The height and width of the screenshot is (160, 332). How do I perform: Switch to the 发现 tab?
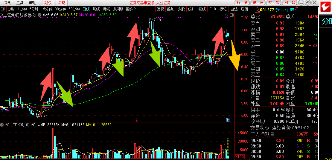[x=61, y=3]
